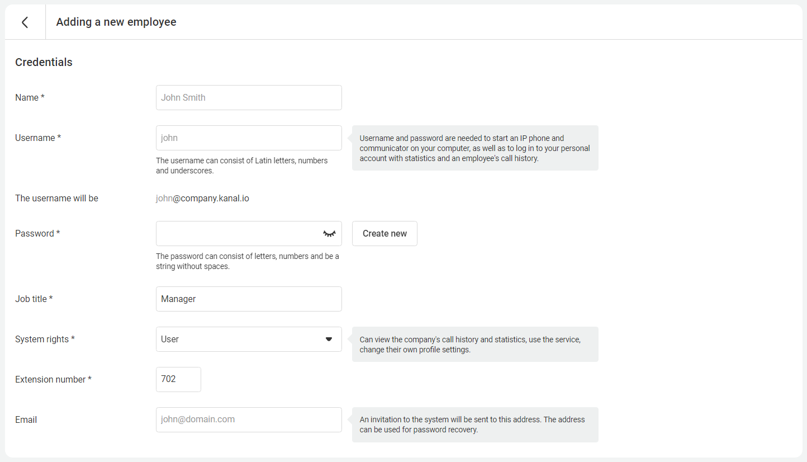
Task: Click the username and password info tooltip
Action: [x=475, y=148]
